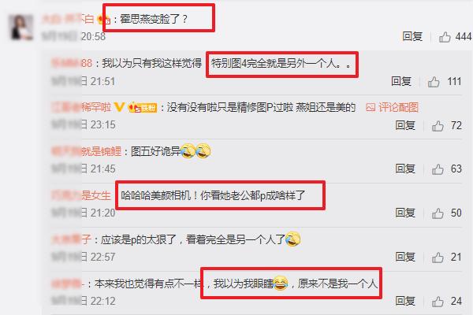Thumbs-up the 图五好诡异 comment
The image size is (473, 315).
[x=438, y=169]
